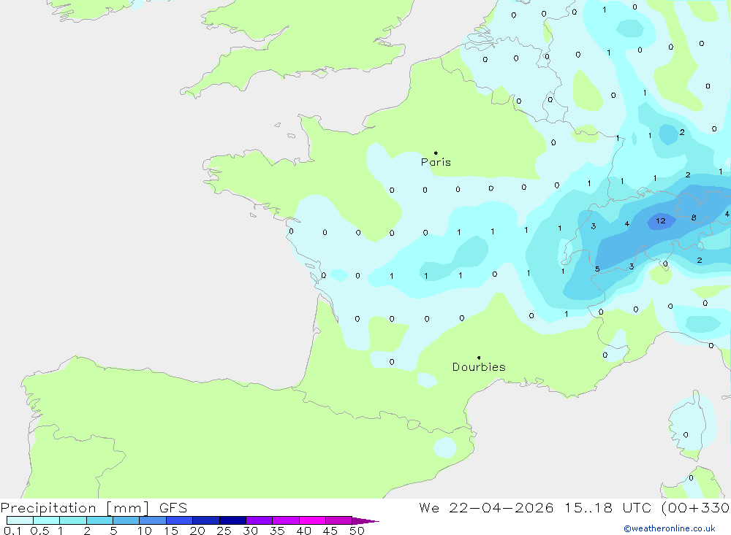Click the 12 mm precipitation value
This screenshot has width=731, height=535.
[661, 220]
